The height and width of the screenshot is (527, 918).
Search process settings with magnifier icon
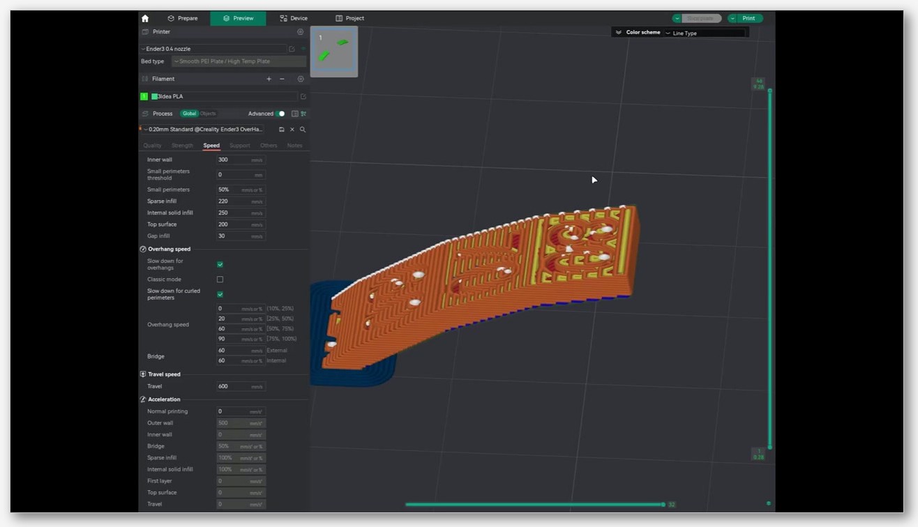point(303,130)
